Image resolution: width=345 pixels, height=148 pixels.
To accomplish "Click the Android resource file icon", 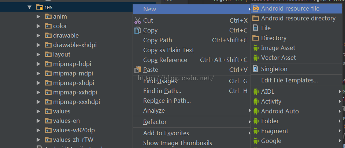I will pos(255,8).
